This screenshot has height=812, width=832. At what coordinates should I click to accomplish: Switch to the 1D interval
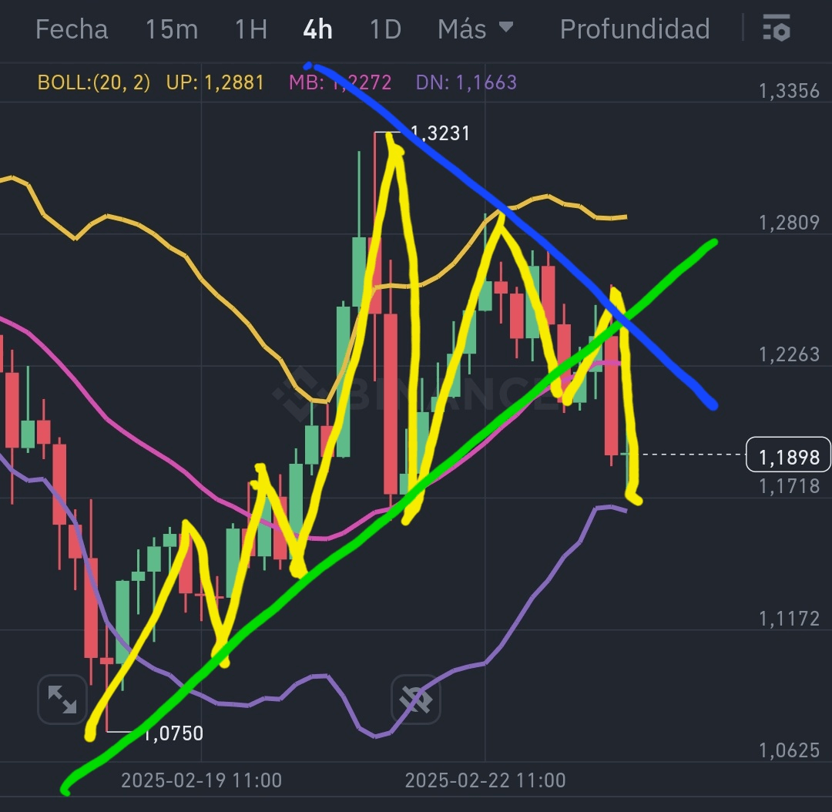(385, 29)
